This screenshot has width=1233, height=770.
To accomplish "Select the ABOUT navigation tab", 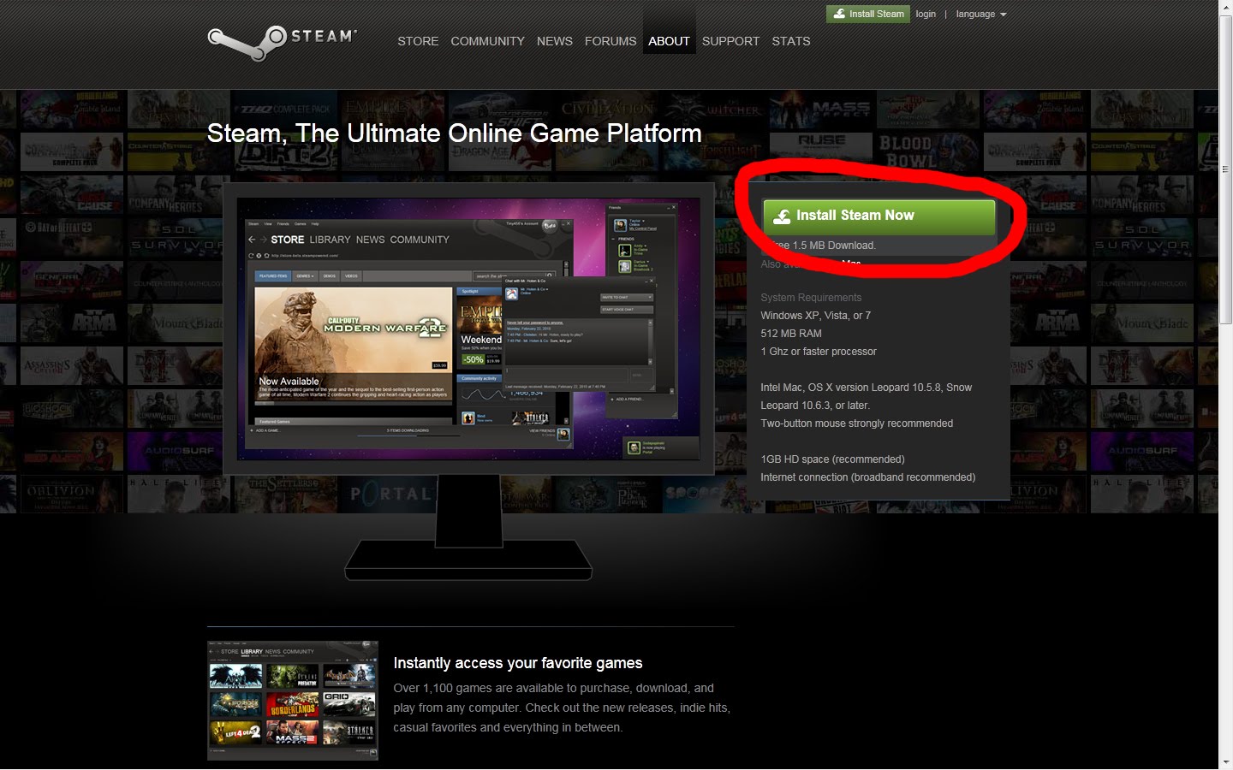I will (x=669, y=41).
